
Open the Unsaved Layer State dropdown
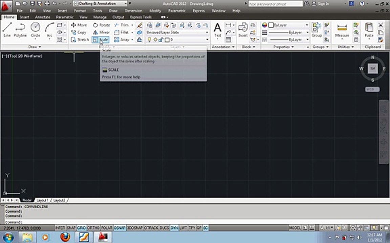click(177, 32)
